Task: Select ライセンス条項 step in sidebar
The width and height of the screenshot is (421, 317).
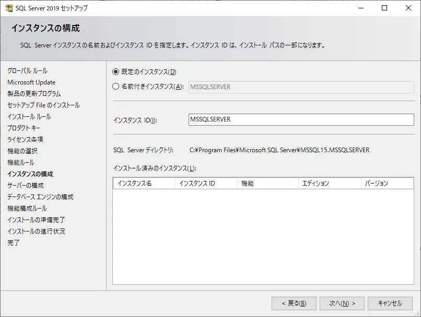Action: pos(25,139)
